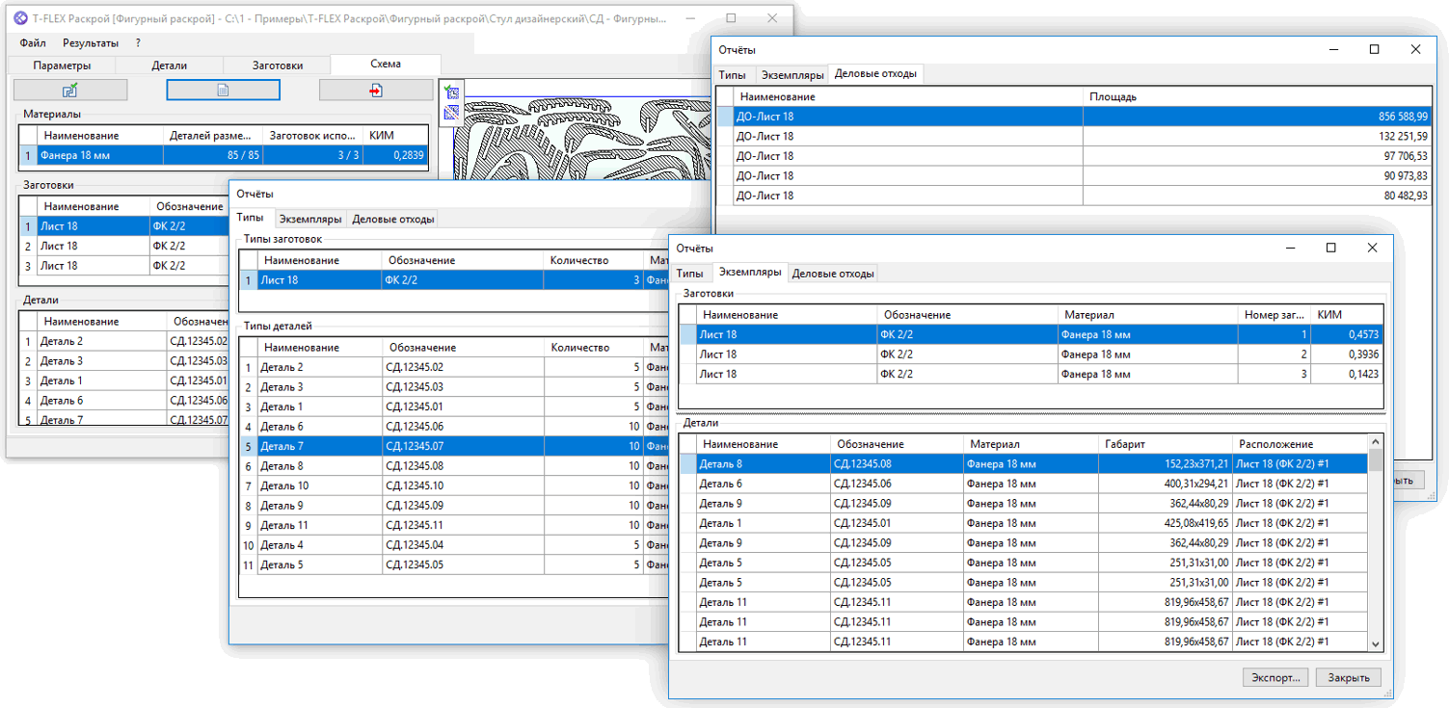Image resolution: width=1449 pixels, height=708 pixels.
Task: Click the green-check layout icon beside the preview
Action: 451,92
